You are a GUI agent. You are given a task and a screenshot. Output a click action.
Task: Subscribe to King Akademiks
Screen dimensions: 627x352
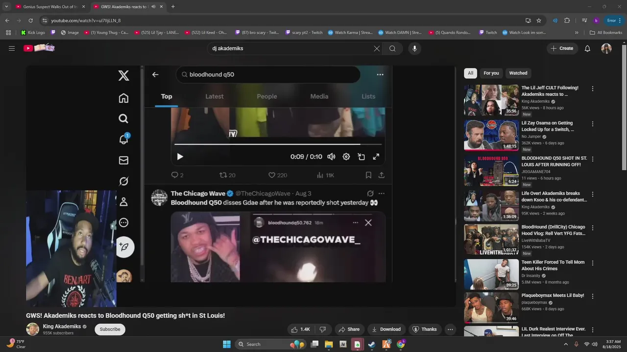110,330
